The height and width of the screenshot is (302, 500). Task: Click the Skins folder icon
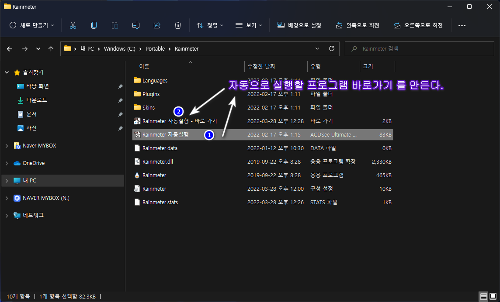click(x=137, y=107)
